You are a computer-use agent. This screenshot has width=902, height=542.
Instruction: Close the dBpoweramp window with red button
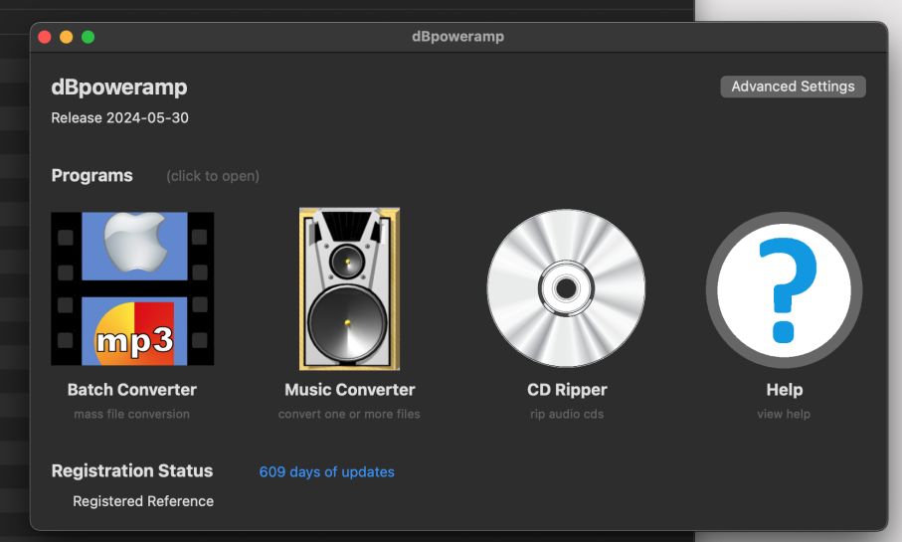[x=45, y=37]
